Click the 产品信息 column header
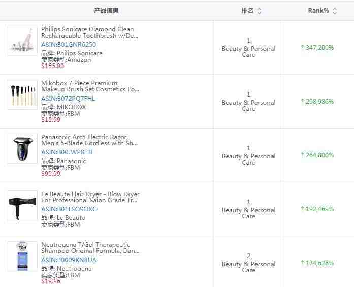354x287 pixels. pos(106,11)
